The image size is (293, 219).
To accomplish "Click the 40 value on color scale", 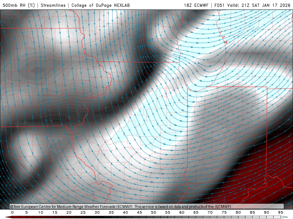I will (125, 212).
